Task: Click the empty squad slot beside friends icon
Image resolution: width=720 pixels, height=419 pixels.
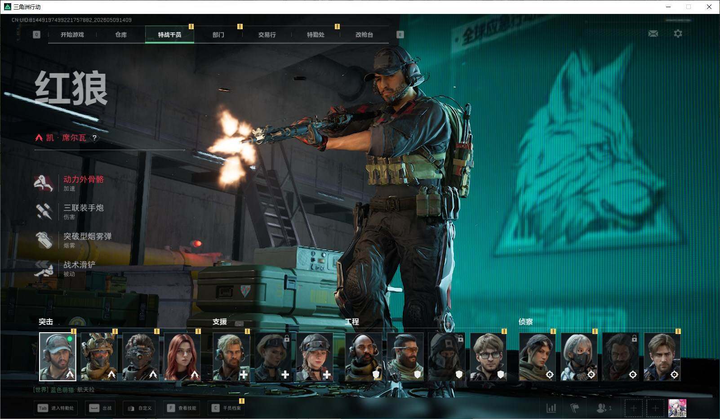Action: [x=633, y=408]
